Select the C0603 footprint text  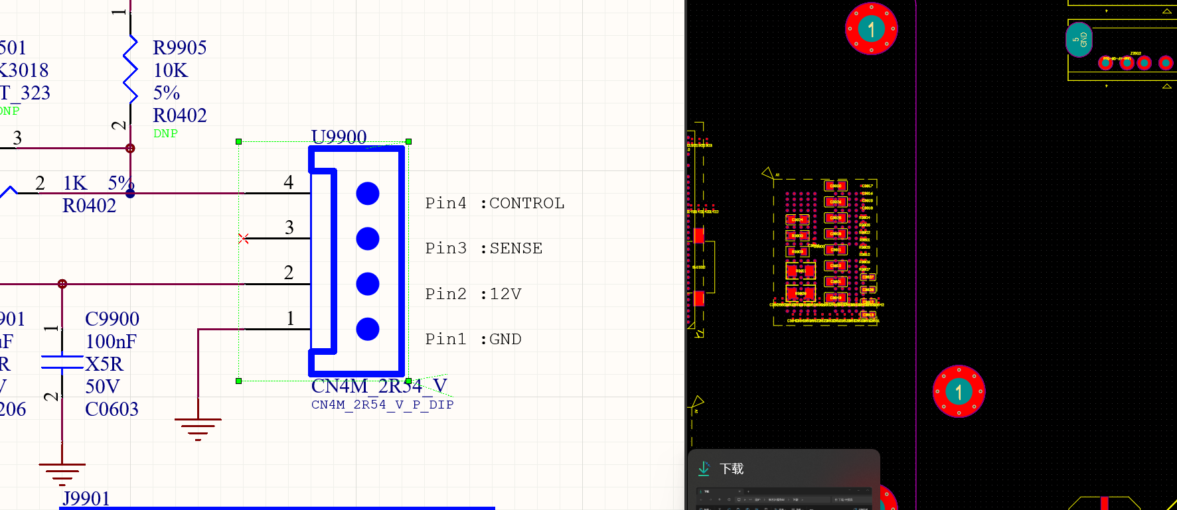112,409
